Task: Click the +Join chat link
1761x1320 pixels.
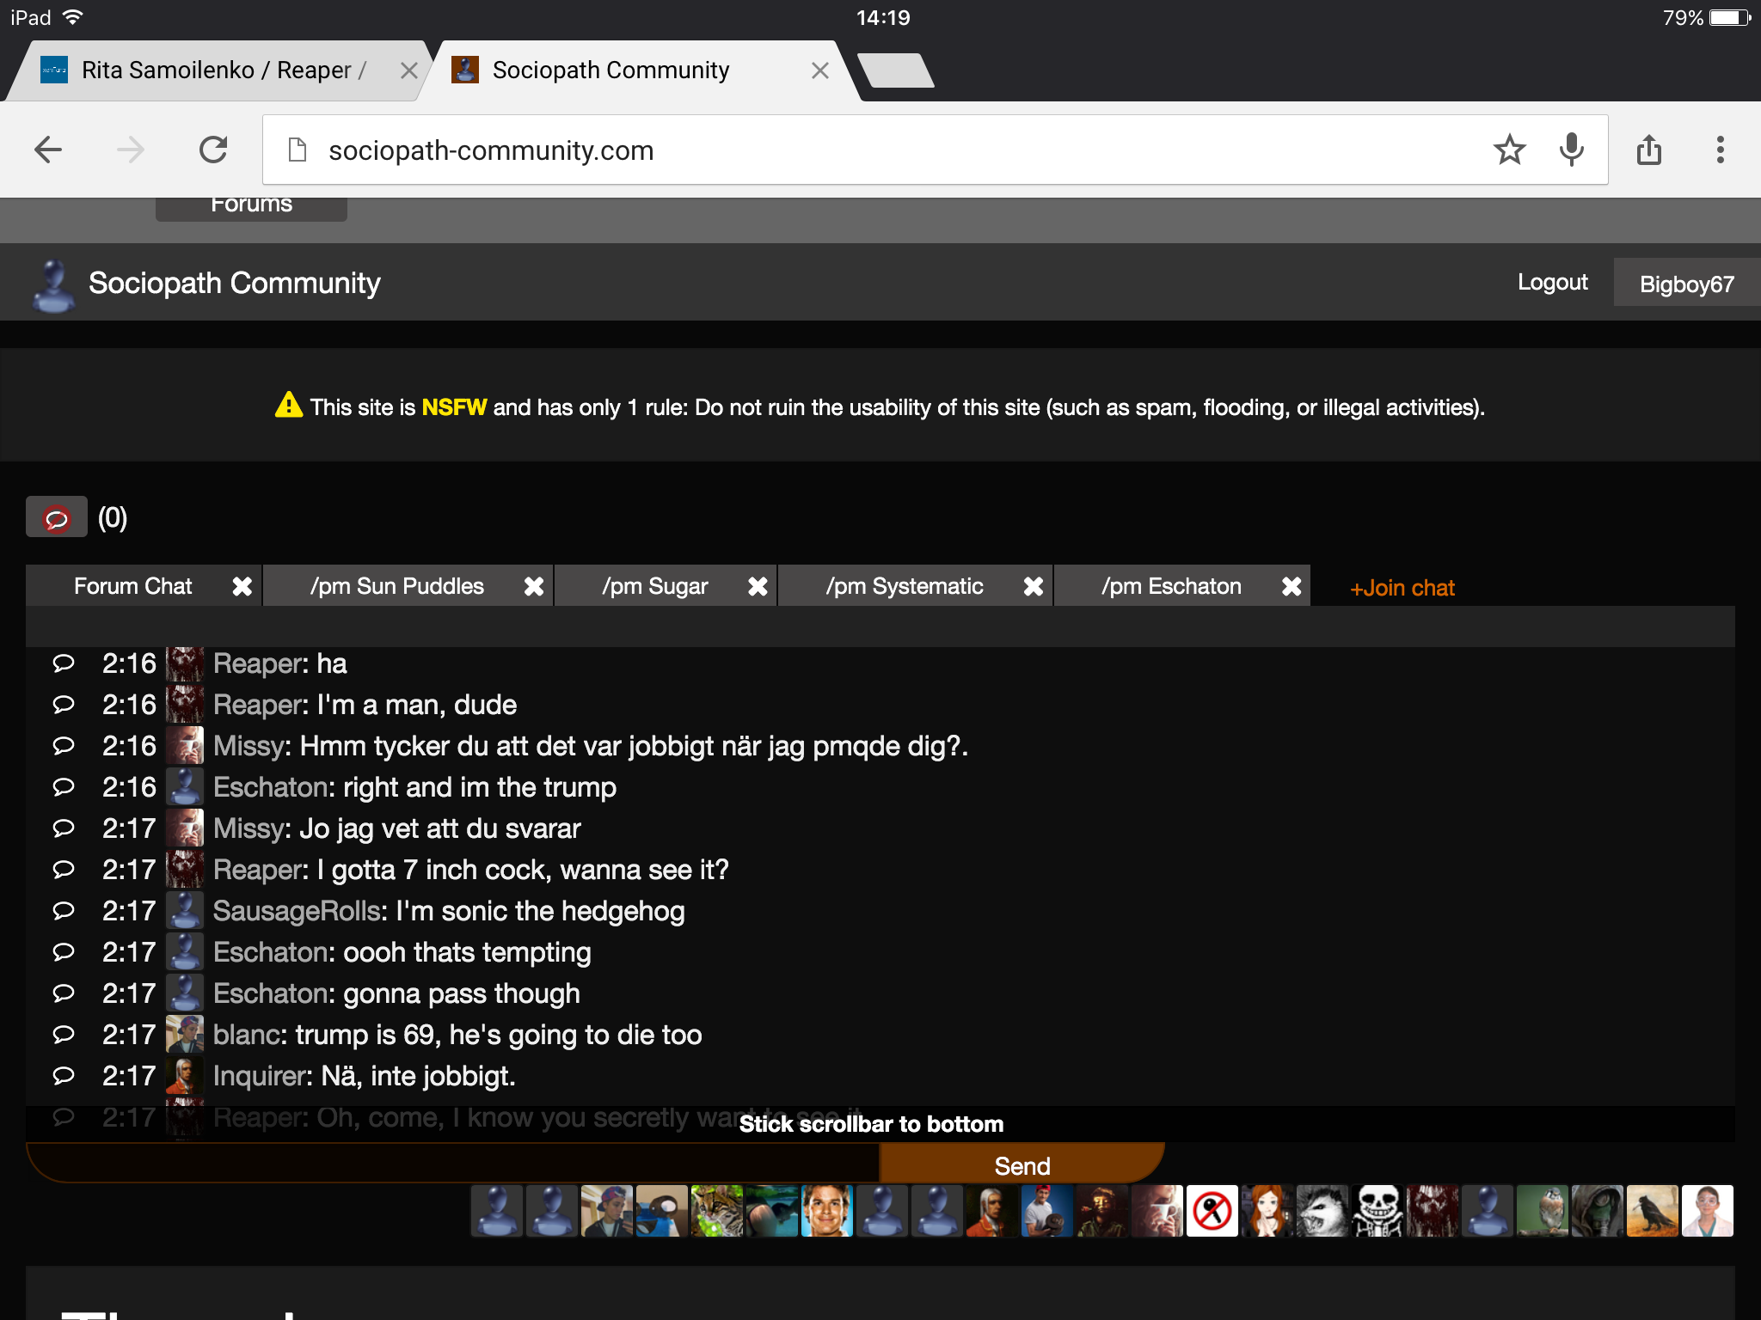Action: pyautogui.click(x=1402, y=588)
